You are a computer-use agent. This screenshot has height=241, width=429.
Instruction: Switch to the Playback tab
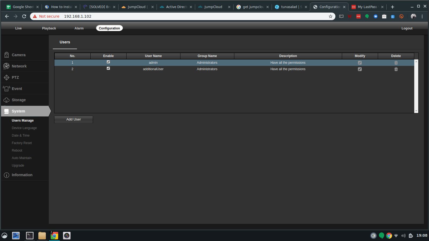tap(49, 28)
